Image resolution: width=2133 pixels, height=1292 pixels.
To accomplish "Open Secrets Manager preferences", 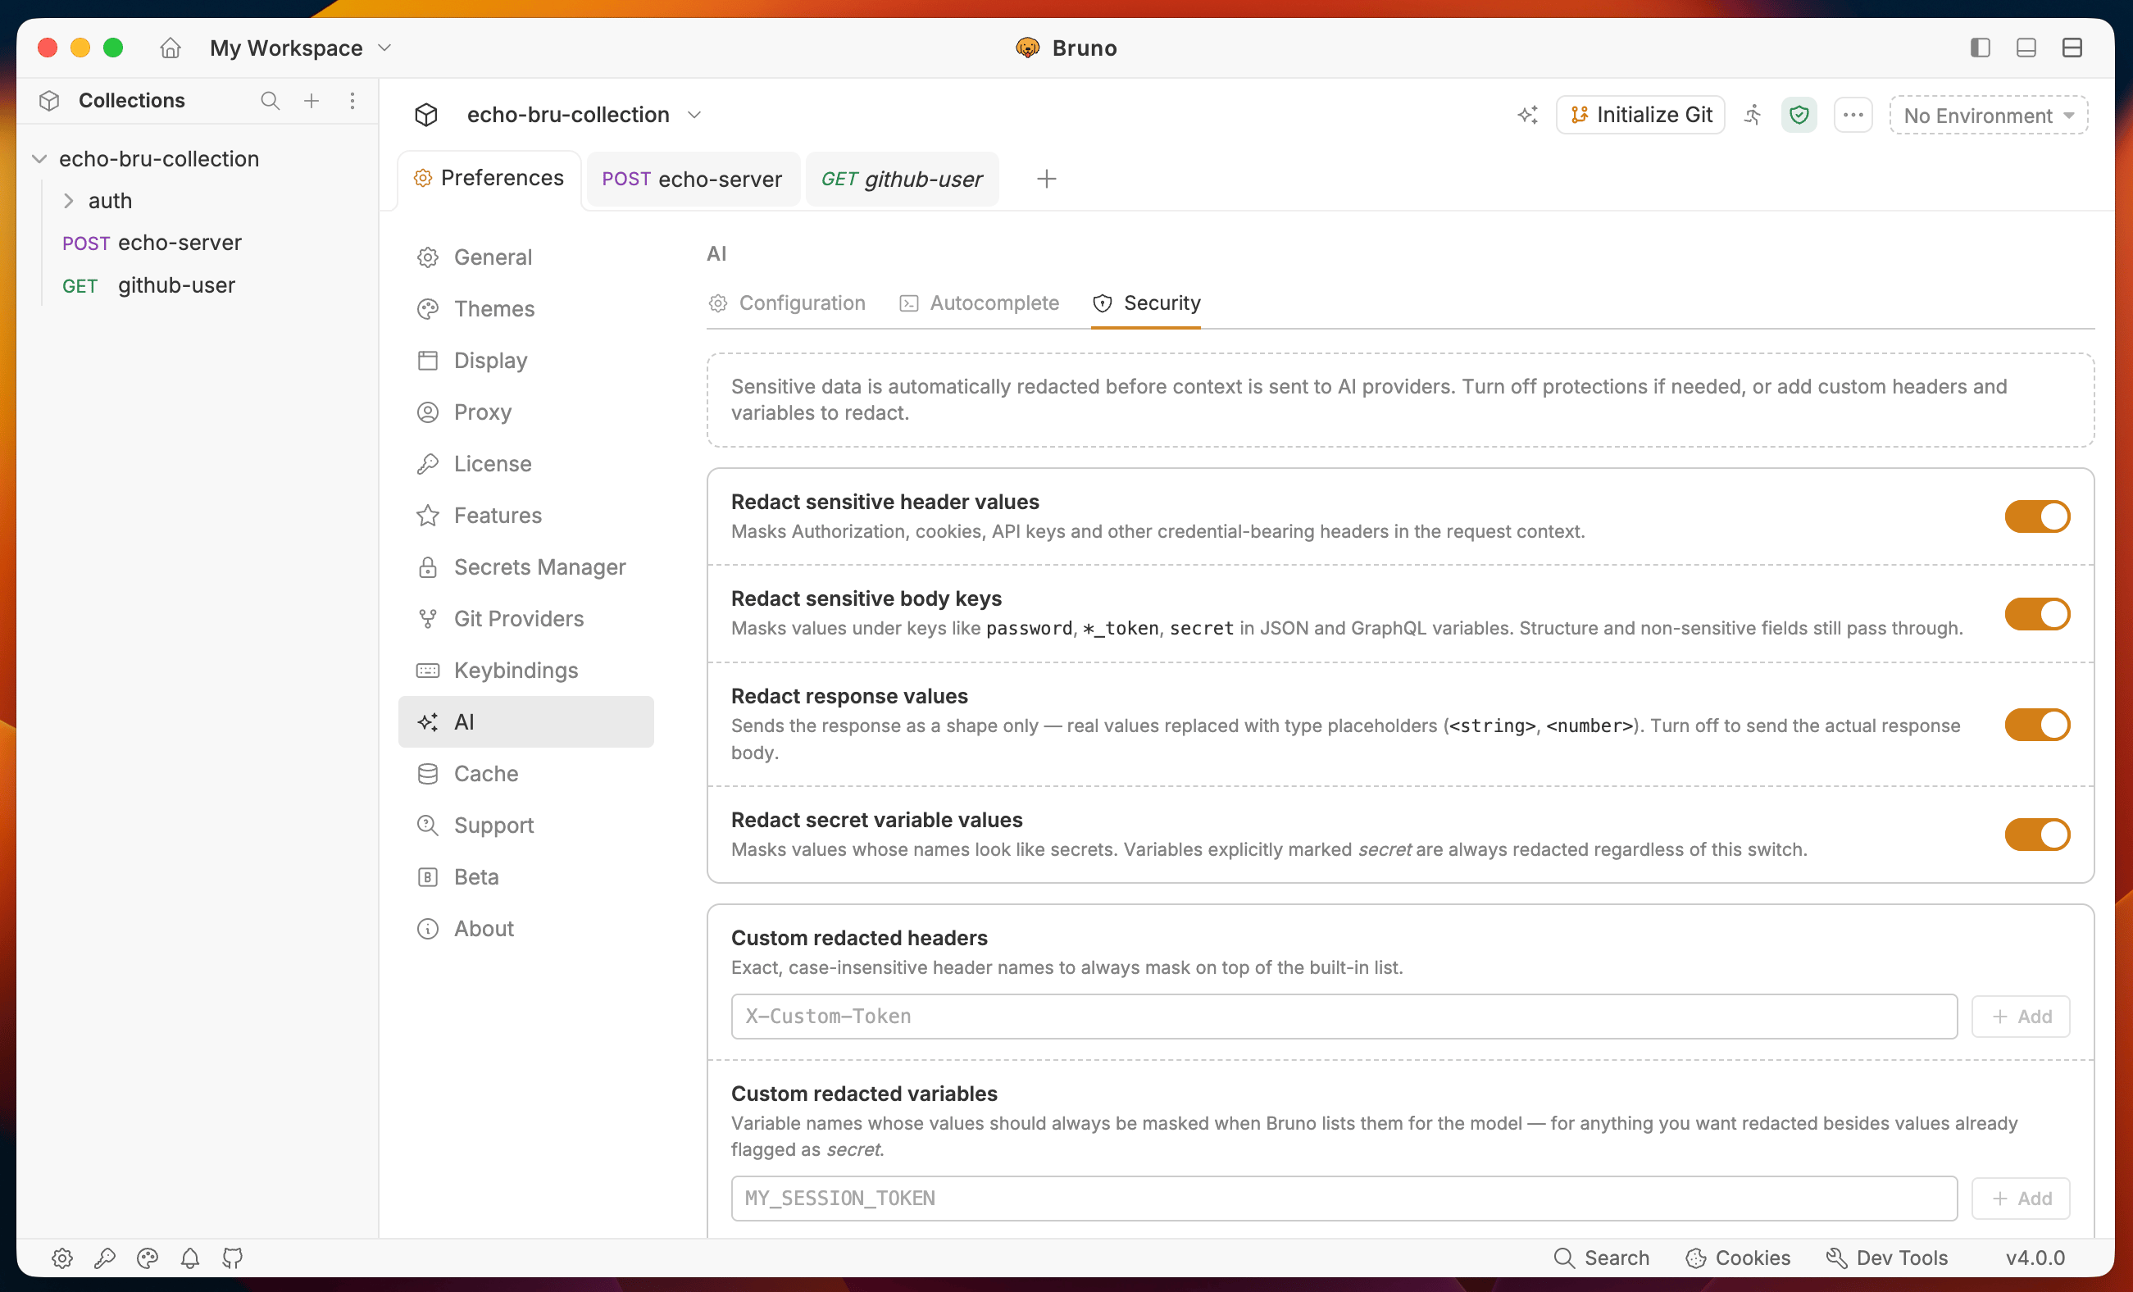I will tap(526, 567).
